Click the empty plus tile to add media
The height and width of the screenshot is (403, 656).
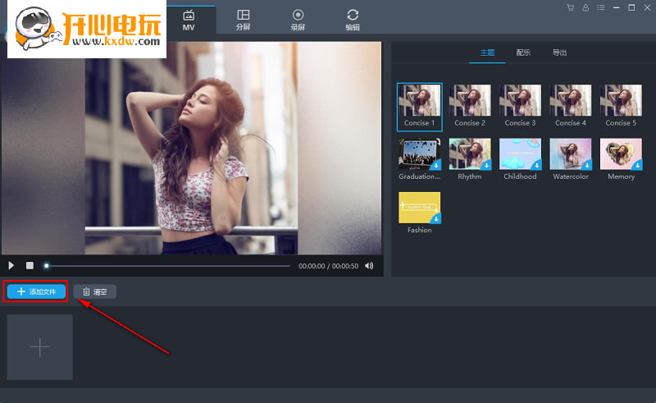40,347
